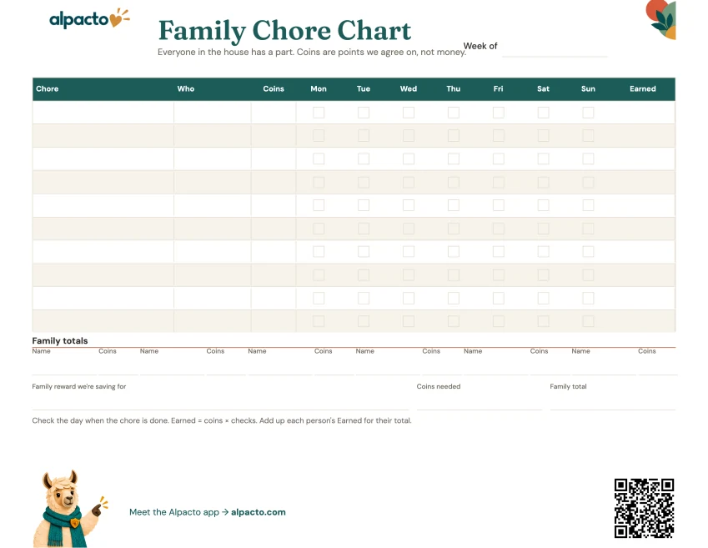Check the Sun box in the first chore row
The width and height of the screenshot is (708, 548).
pos(588,112)
